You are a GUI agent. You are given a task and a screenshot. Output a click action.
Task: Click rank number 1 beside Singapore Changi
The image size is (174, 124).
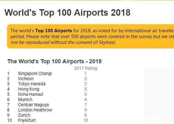(8, 73)
